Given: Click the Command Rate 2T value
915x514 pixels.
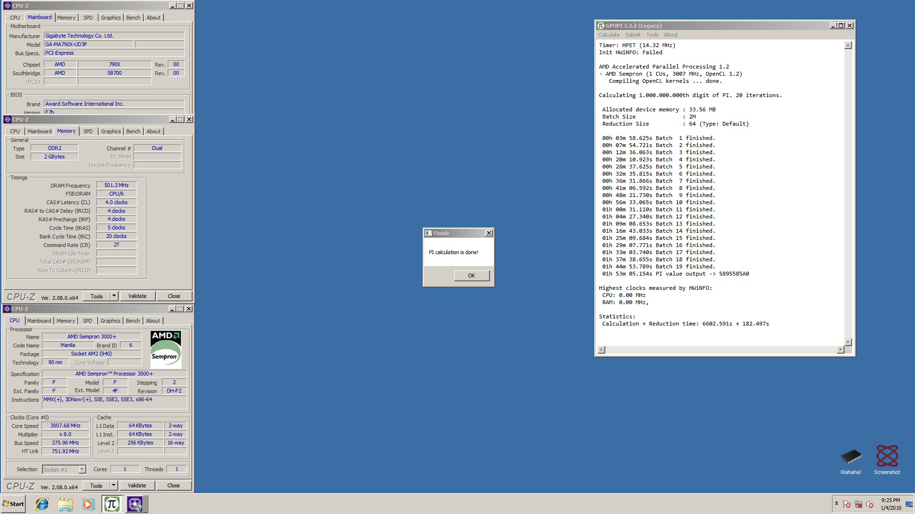Looking at the screenshot, I should [x=116, y=245].
